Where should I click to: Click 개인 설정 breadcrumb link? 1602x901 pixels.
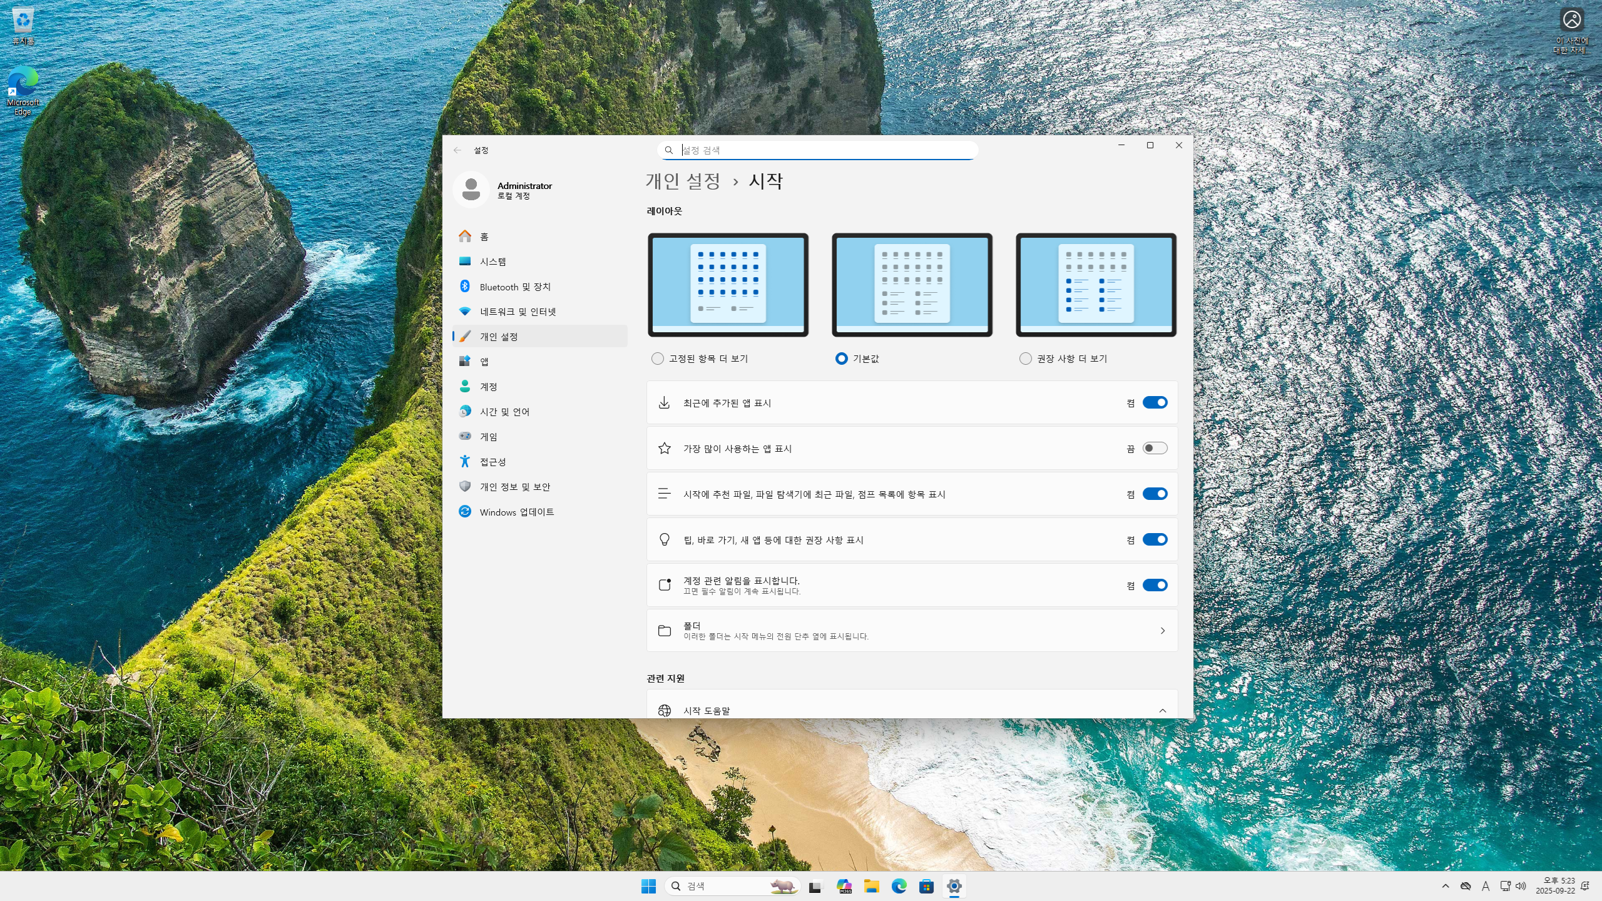point(683,181)
